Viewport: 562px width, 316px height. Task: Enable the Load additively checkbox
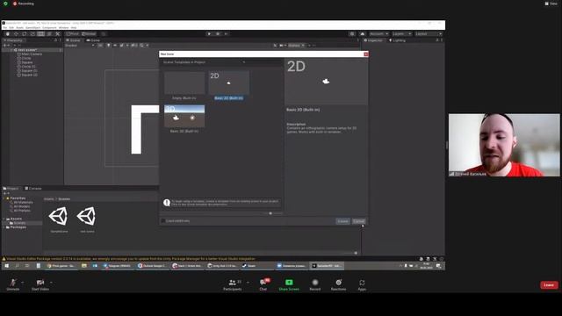click(x=163, y=221)
